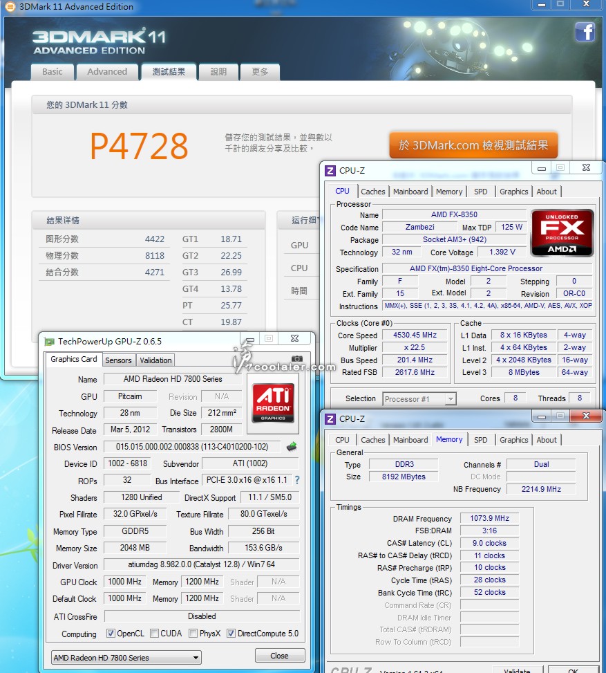Screen dimensions: 606x673
Task: Click the GPU-Z screenshot camera icon
Action: tap(297, 359)
